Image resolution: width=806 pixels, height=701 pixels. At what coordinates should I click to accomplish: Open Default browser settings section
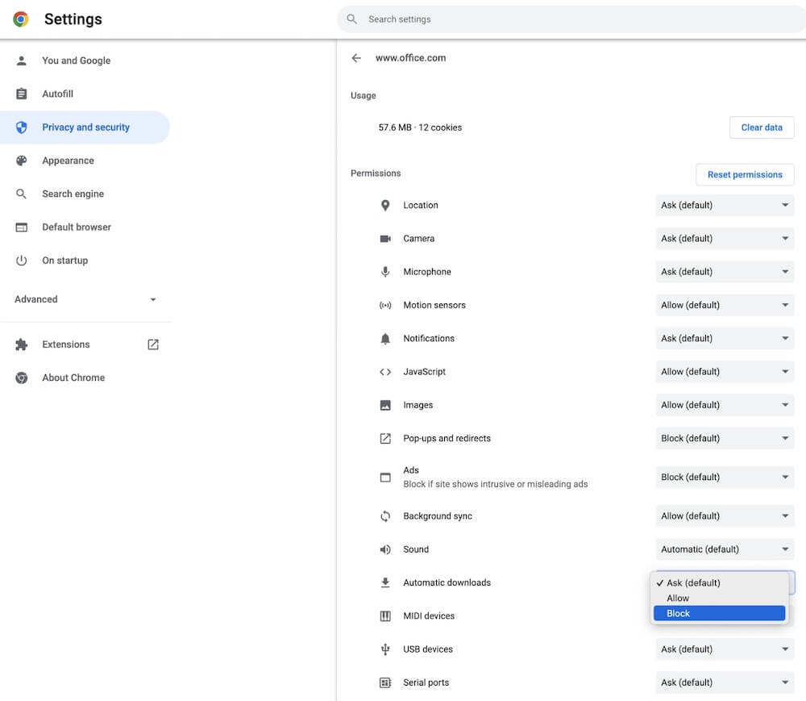pyautogui.click(x=85, y=227)
